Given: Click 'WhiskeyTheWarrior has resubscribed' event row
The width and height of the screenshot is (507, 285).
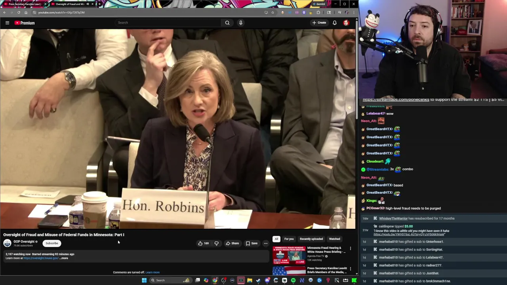Looking at the screenshot, I should coord(434,218).
